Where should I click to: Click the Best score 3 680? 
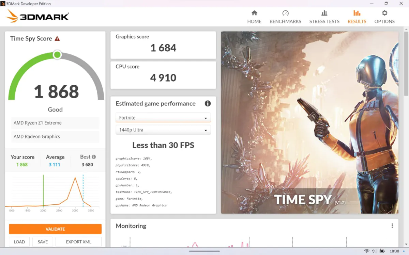pos(87,165)
